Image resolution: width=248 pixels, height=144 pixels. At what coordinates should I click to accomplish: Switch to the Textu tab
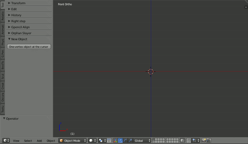coord(3,109)
